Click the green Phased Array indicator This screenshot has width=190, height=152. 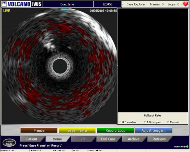(187, 147)
